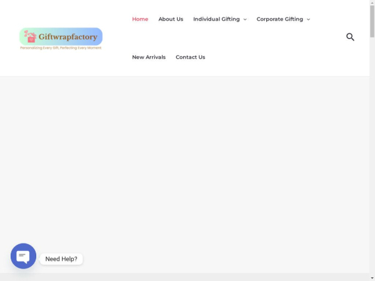The height and width of the screenshot is (281, 375).
Task: Go to the Home menu item
Action: 140,19
